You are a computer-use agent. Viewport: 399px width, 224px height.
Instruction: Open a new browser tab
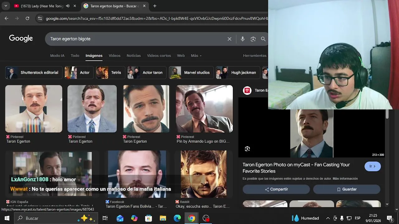(x=155, y=6)
